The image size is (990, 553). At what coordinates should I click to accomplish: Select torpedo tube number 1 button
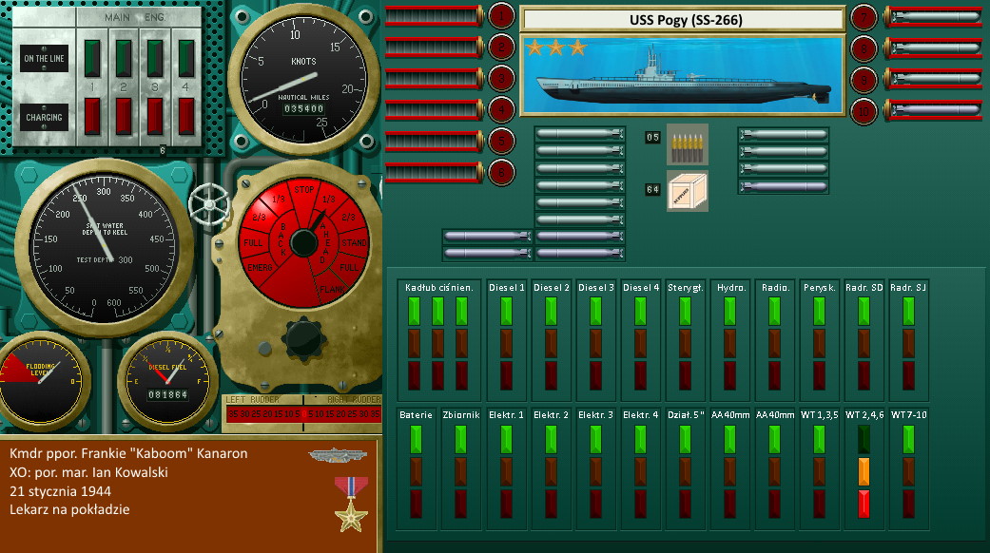tap(502, 15)
